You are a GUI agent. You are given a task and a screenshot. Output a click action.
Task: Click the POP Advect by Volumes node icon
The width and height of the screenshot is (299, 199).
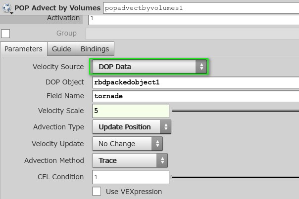click(x=7, y=8)
